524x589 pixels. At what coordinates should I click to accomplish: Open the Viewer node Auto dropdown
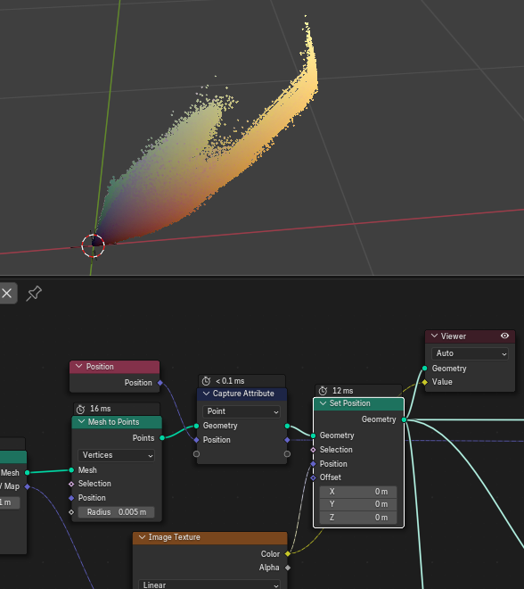click(x=471, y=353)
